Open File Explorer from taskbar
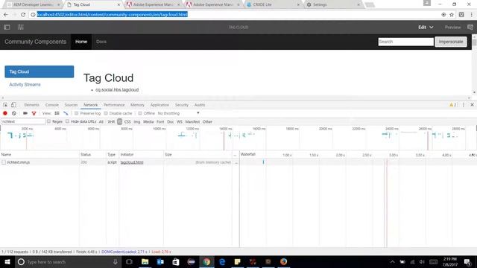The width and height of the screenshot is (477, 268). (145, 261)
